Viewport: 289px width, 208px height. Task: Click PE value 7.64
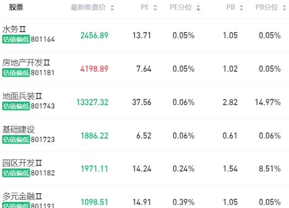coord(144,69)
